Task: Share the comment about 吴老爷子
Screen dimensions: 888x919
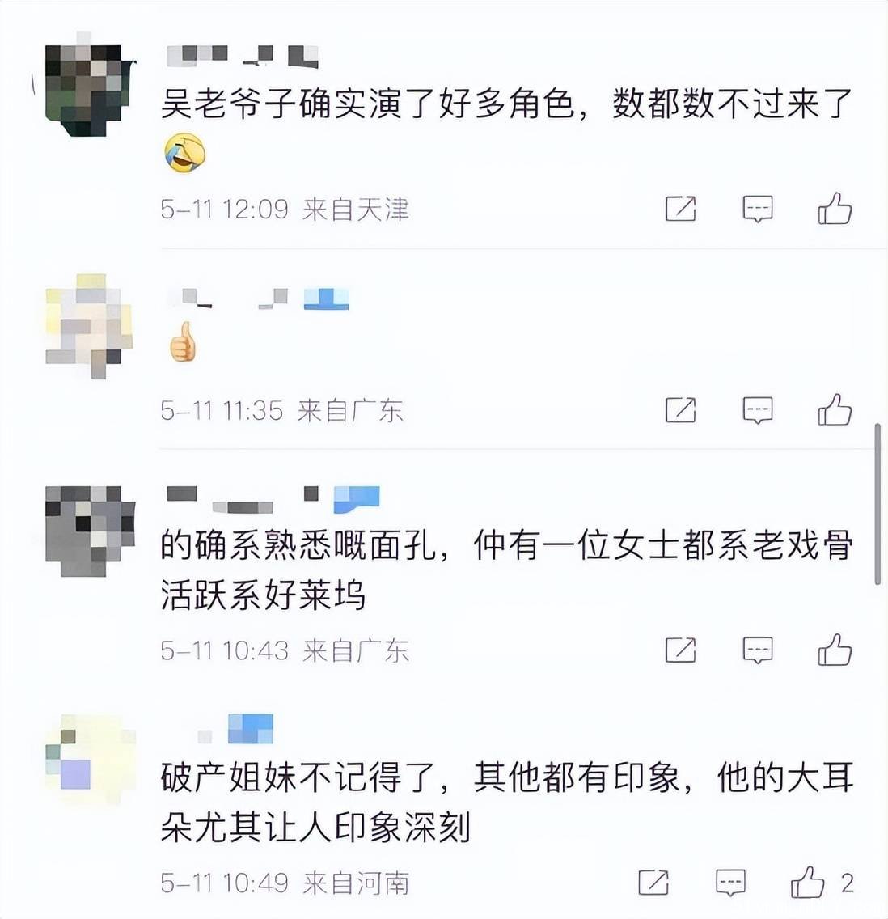Action: coord(681,209)
